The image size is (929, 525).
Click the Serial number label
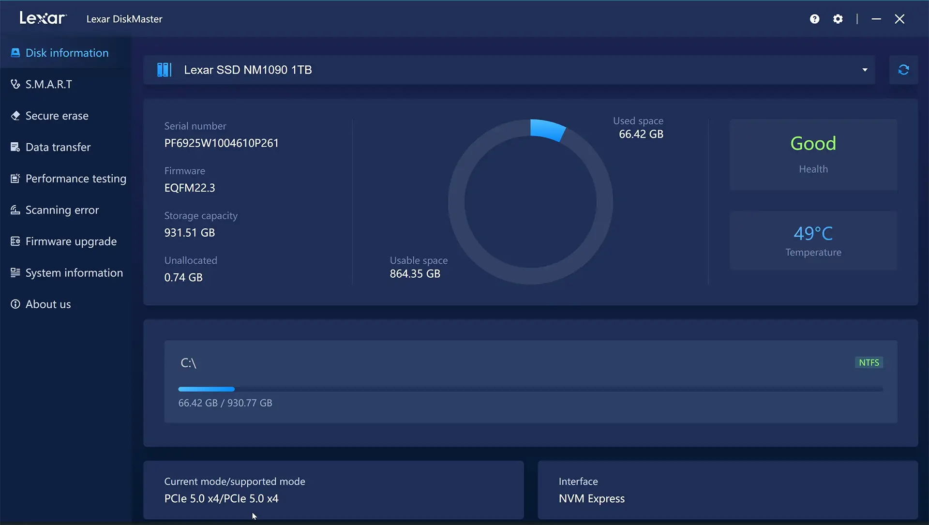pyautogui.click(x=195, y=126)
